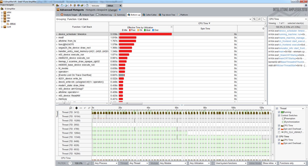The height and width of the screenshot is (166, 308).
Task: Open the Any Module filter dropdown
Action: tap(173, 163)
